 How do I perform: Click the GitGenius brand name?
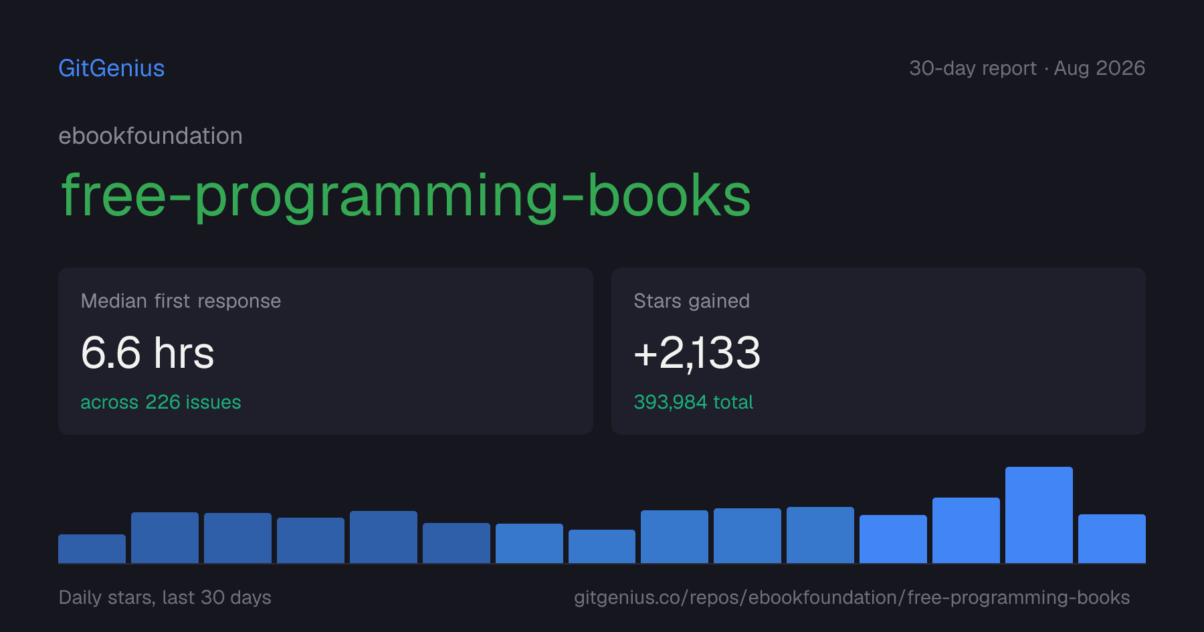[x=112, y=68]
